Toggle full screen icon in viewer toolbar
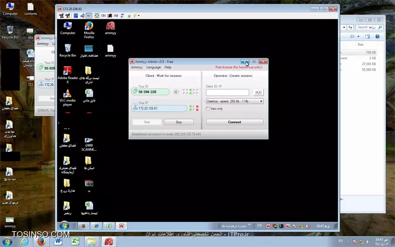395x247 pixels. coord(97,16)
